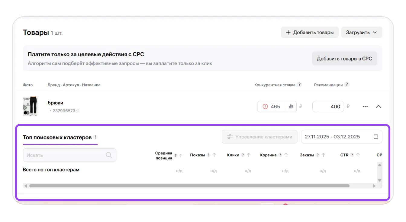Click help icon beside Топ поисковых кластеров

point(95,137)
